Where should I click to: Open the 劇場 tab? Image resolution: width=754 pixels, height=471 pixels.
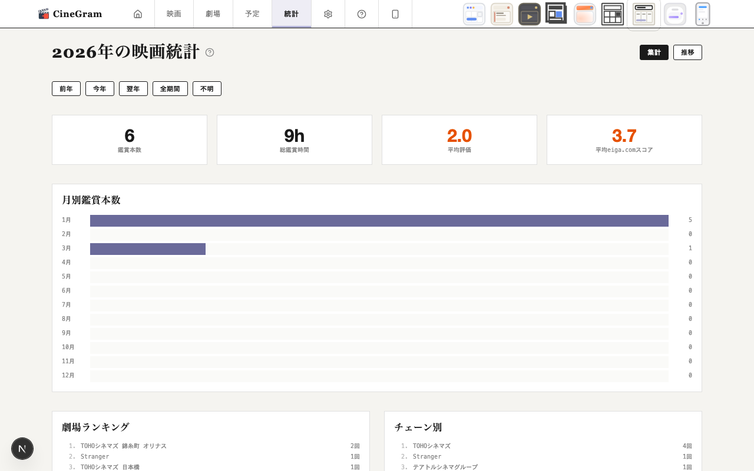(213, 14)
